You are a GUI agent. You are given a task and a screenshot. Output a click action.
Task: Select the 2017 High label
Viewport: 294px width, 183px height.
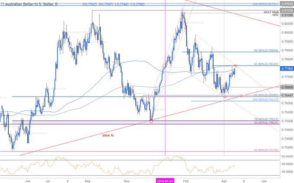coord(272,12)
